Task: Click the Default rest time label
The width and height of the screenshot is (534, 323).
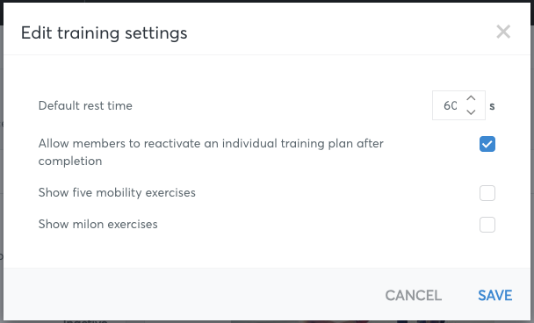Action: pyautogui.click(x=85, y=105)
